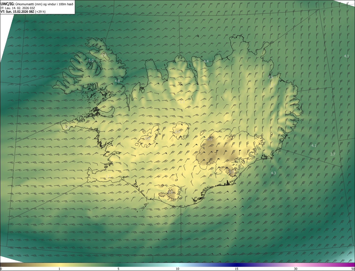Viewport: 355px width, 271px height.
Task: Click the 10 tick on the colour scale
Action: pyautogui.click(x=177, y=269)
